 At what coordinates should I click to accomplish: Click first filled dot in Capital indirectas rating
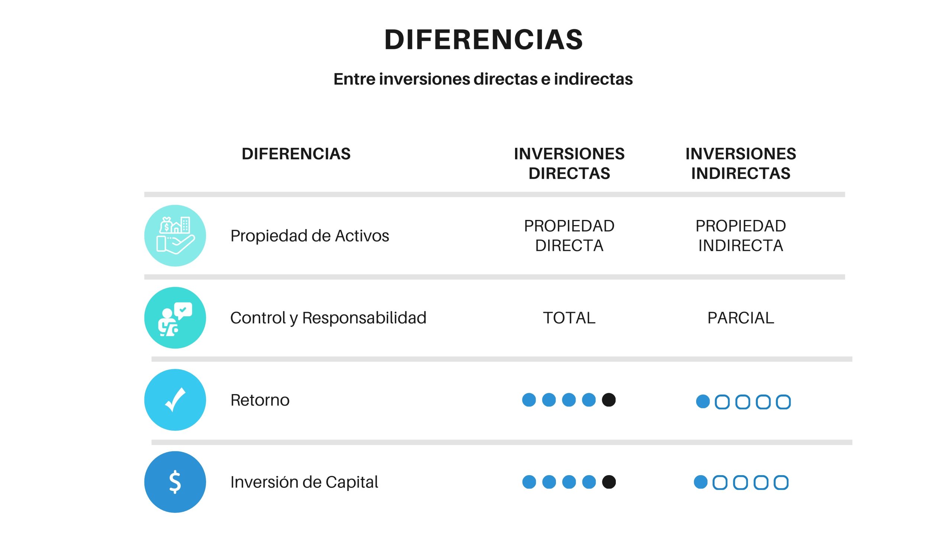click(x=701, y=482)
